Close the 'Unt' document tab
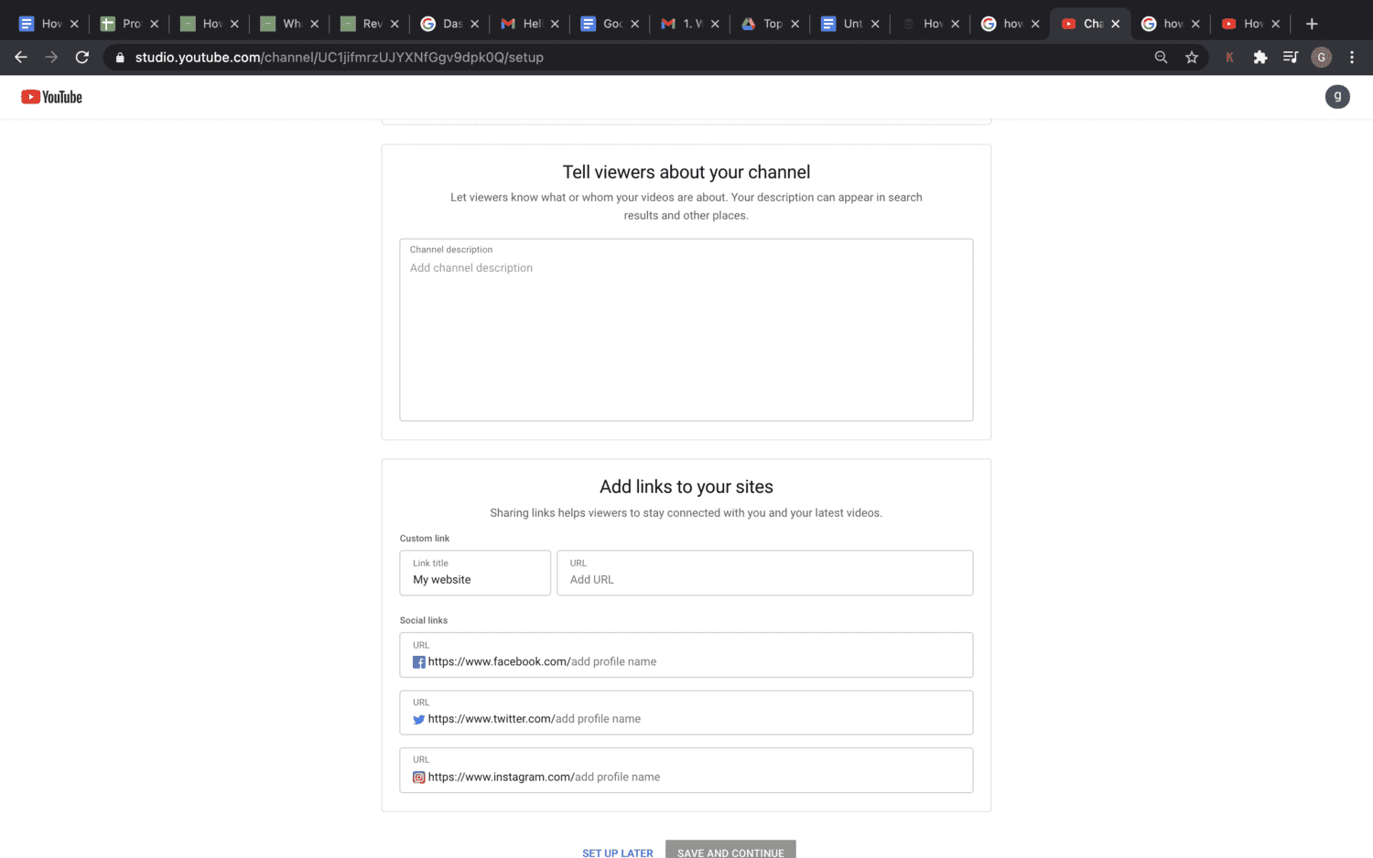Screen dimensions: 1373x858 click(x=875, y=24)
